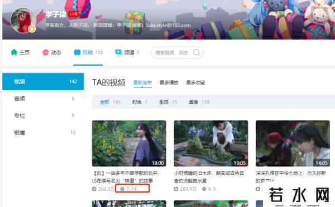Click the blue 投稿 uploads icon

[77, 52]
